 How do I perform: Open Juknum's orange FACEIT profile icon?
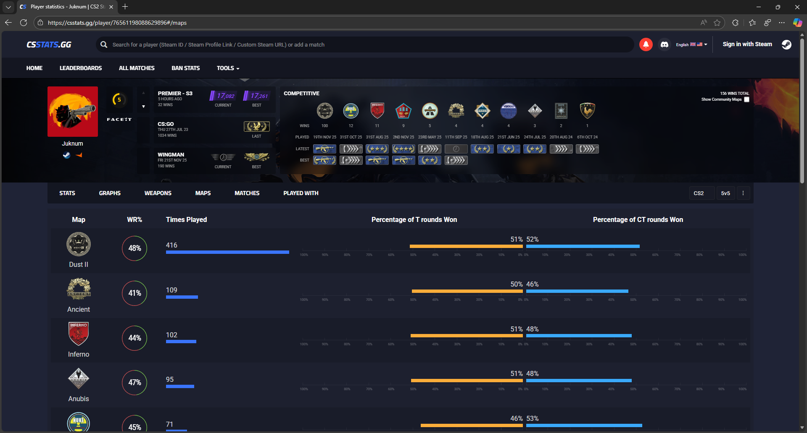point(79,155)
